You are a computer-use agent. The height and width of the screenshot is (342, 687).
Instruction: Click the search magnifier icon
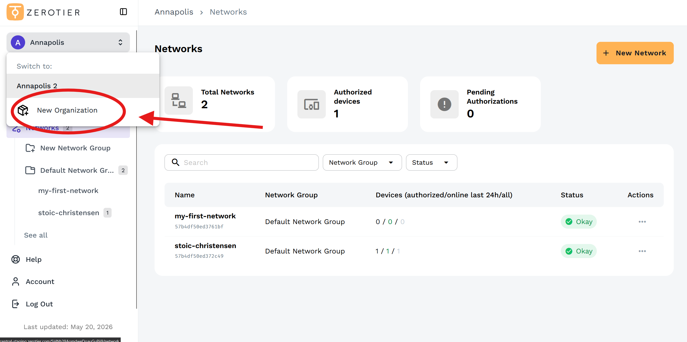click(x=176, y=162)
